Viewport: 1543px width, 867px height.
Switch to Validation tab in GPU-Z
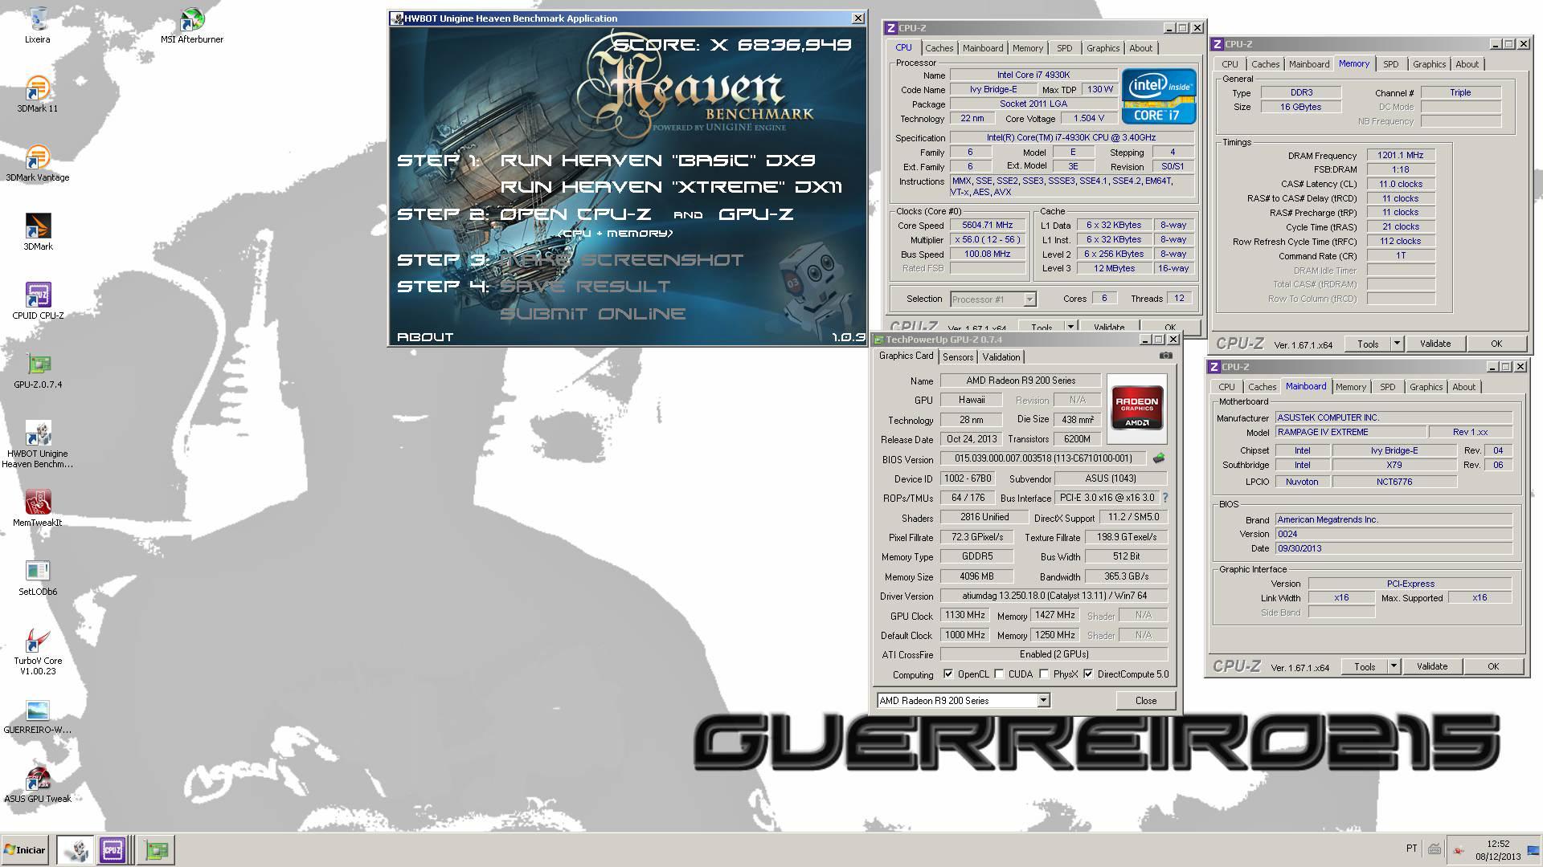1001,357
